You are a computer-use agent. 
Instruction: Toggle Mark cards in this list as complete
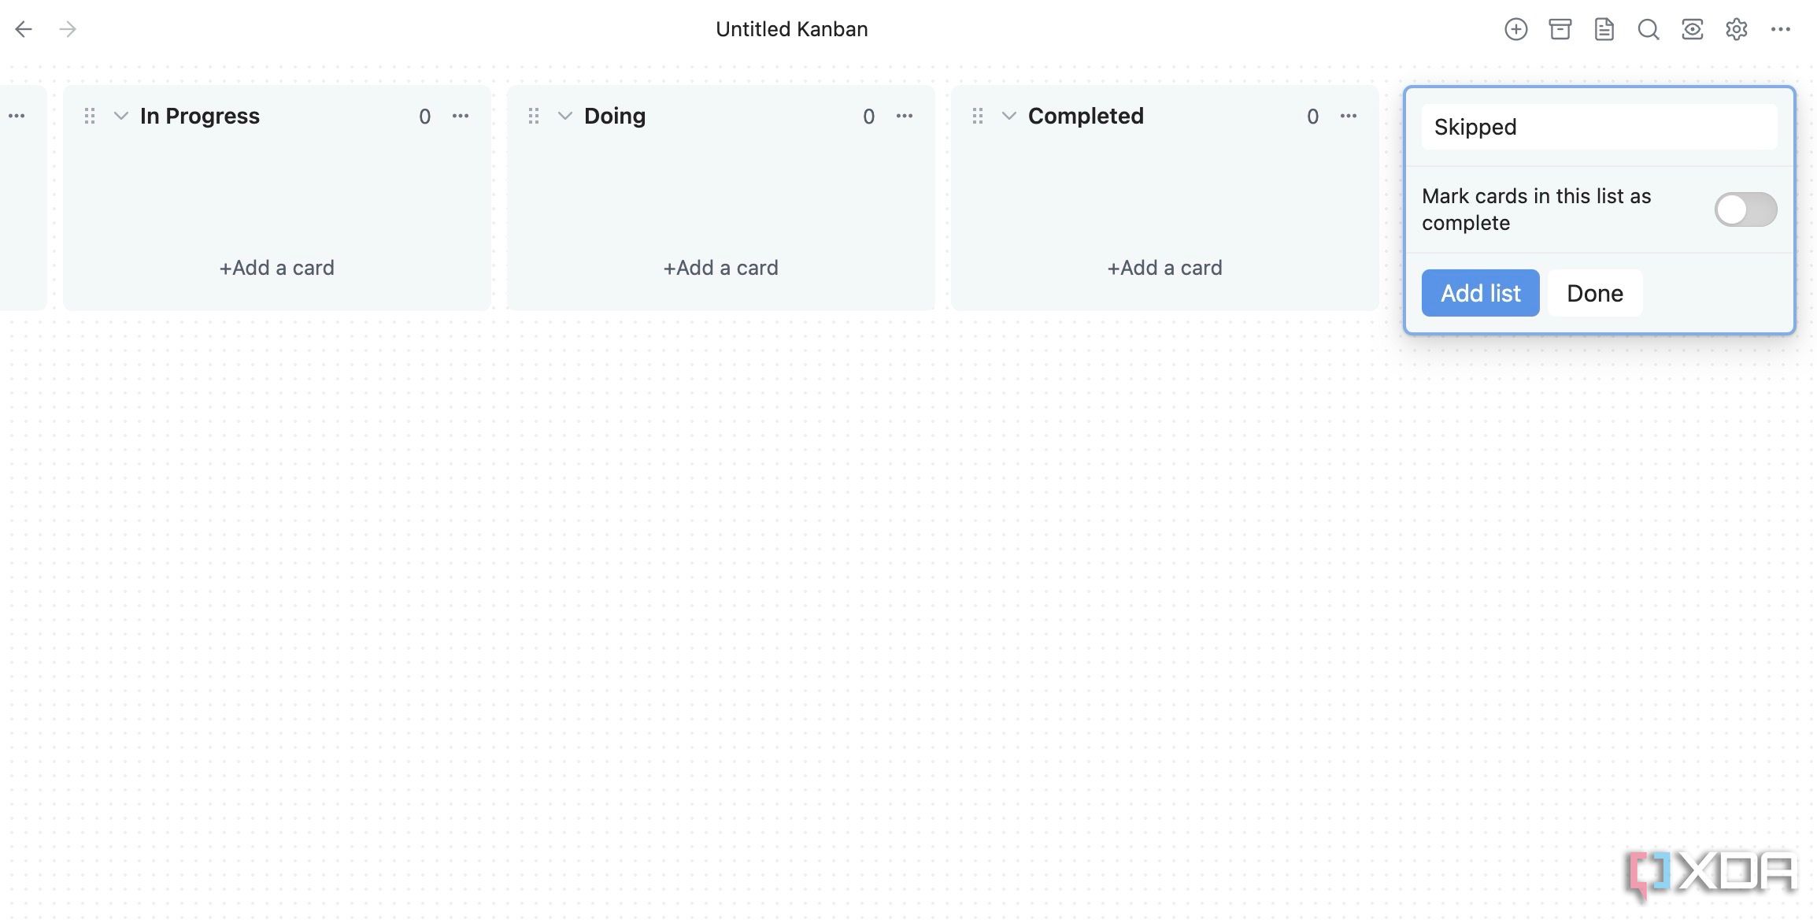click(1745, 209)
